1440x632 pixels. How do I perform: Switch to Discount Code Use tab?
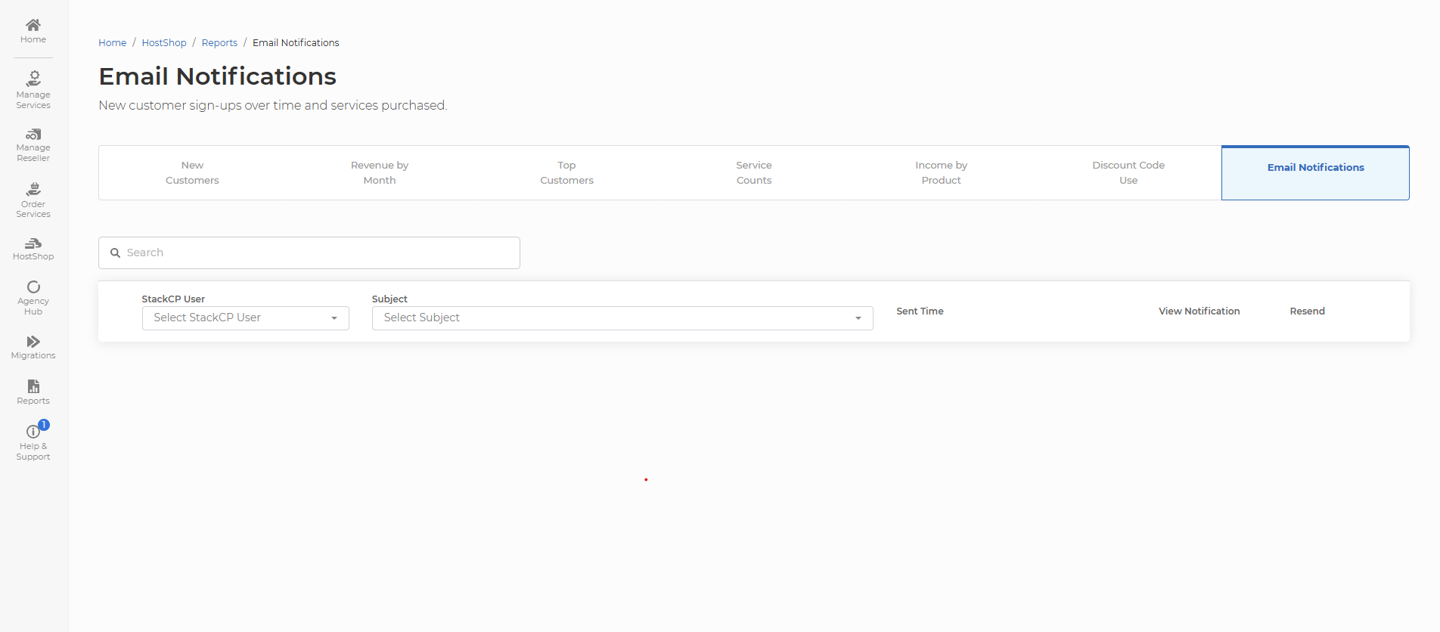tap(1128, 173)
